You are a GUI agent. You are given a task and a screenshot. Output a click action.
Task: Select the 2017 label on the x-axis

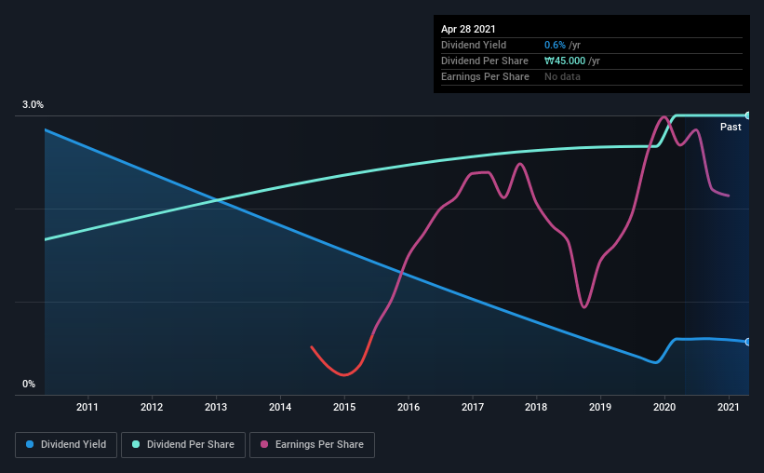(x=473, y=407)
